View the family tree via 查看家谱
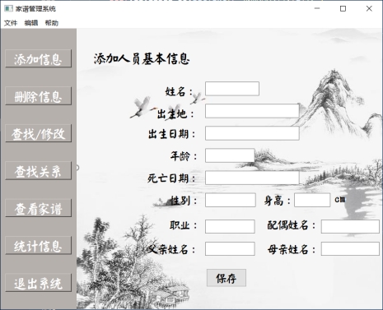Viewport: 383px width, 310px height. (x=39, y=208)
